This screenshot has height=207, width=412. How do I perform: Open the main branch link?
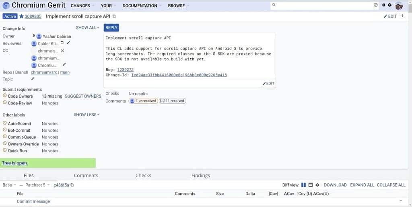click(65, 72)
